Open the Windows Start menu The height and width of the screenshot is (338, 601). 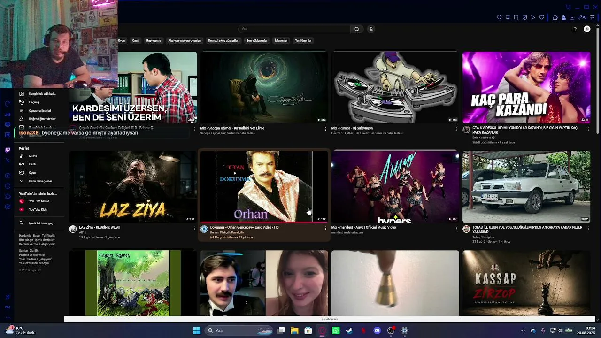coord(197,330)
